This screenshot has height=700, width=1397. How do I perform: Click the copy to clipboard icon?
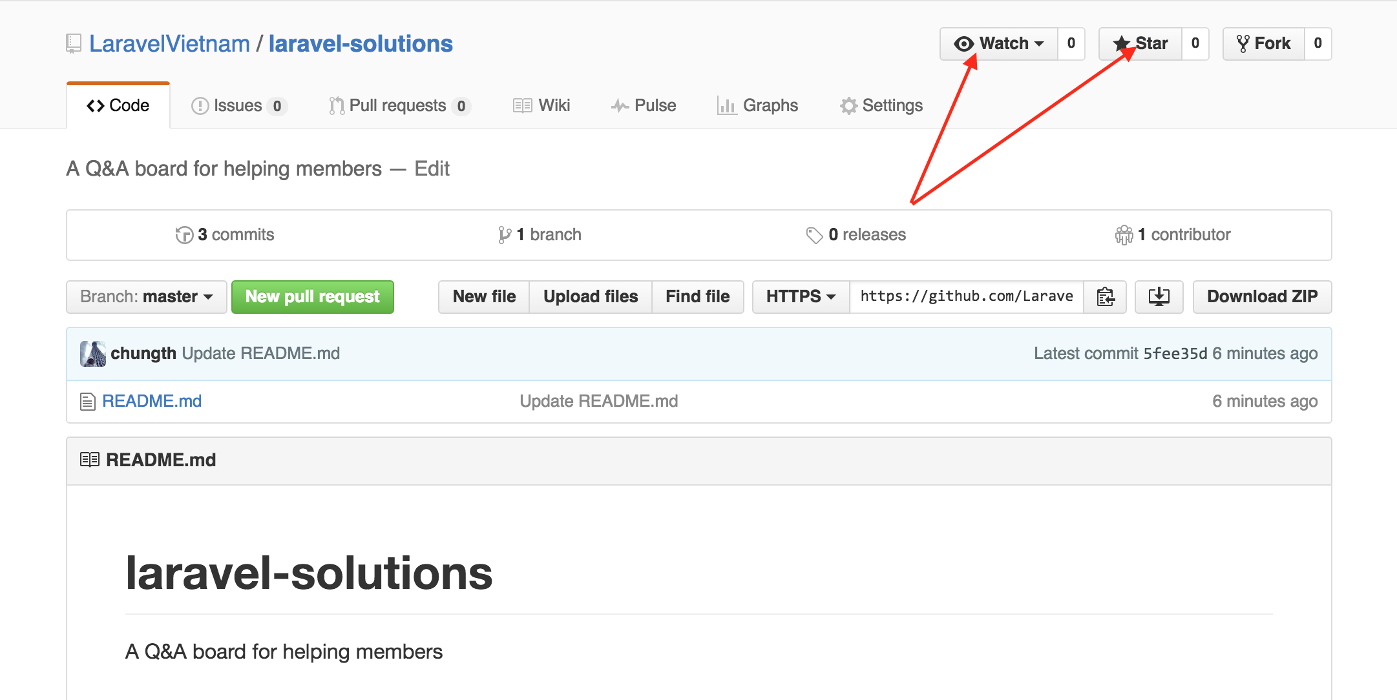click(1105, 297)
